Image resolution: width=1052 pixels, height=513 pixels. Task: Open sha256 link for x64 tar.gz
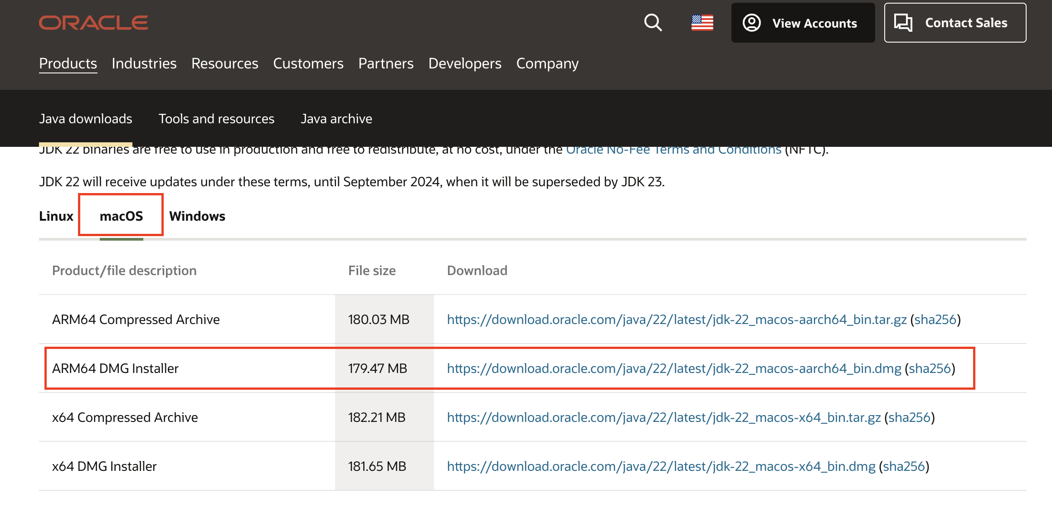(x=909, y=417)
